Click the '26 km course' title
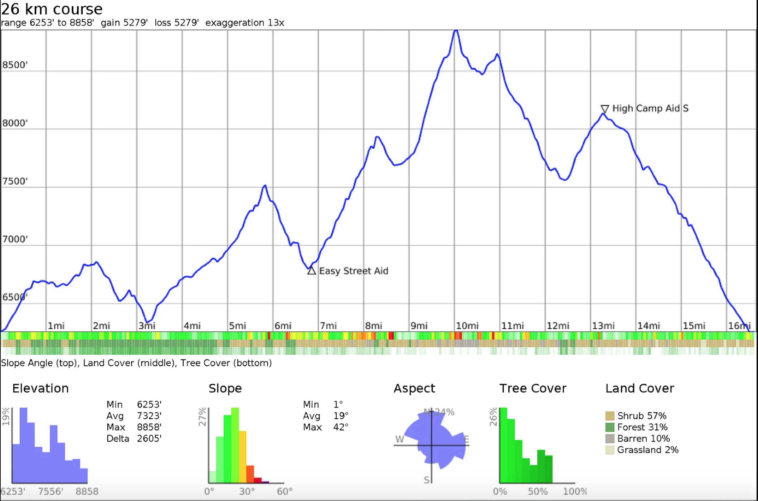Image resolution: width=758 pixels, height=501 pixels. coord(52,9)
